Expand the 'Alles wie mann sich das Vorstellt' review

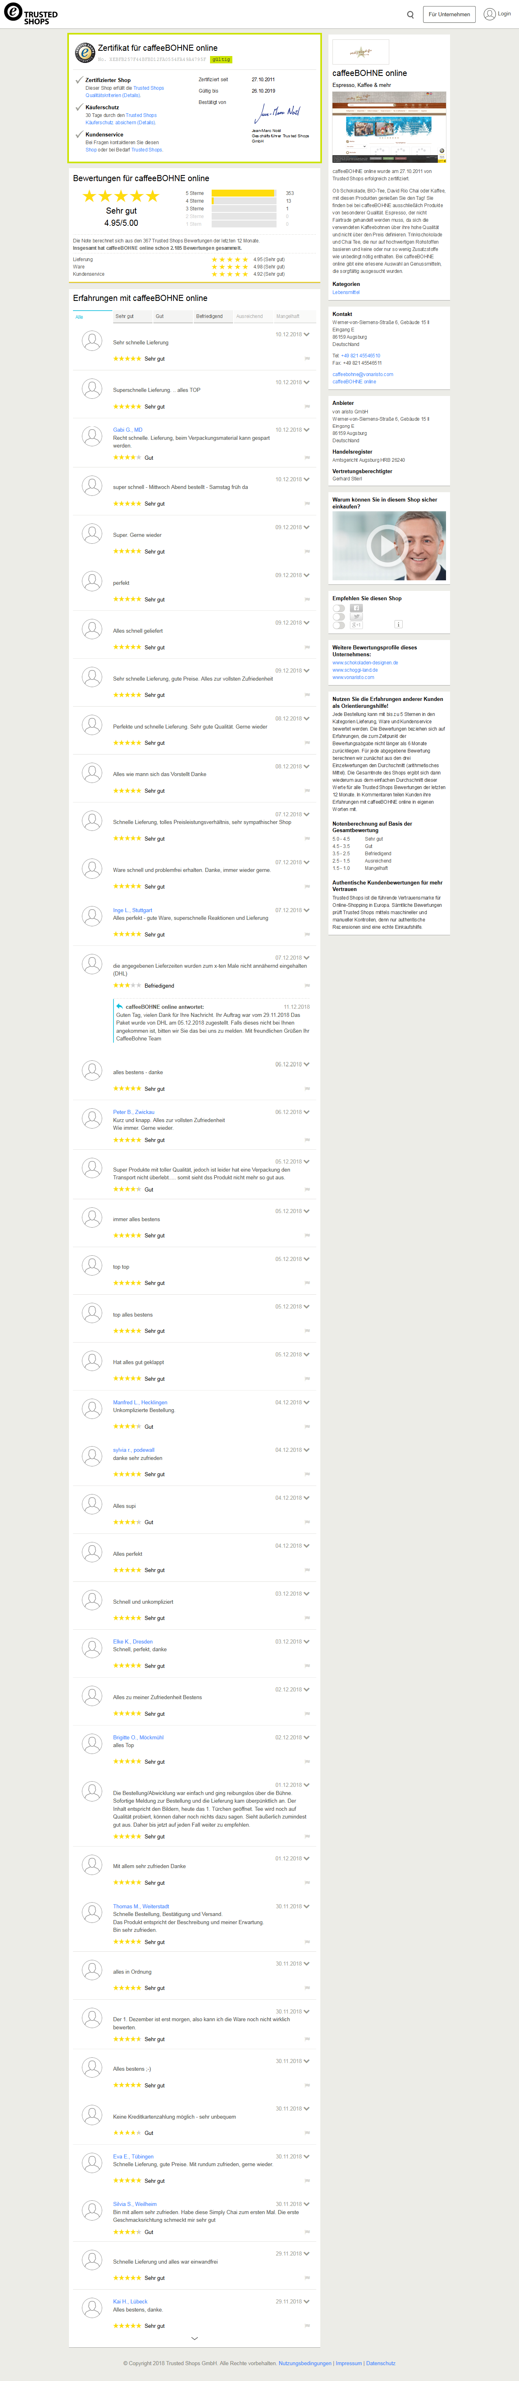click(x=307, y=766)
